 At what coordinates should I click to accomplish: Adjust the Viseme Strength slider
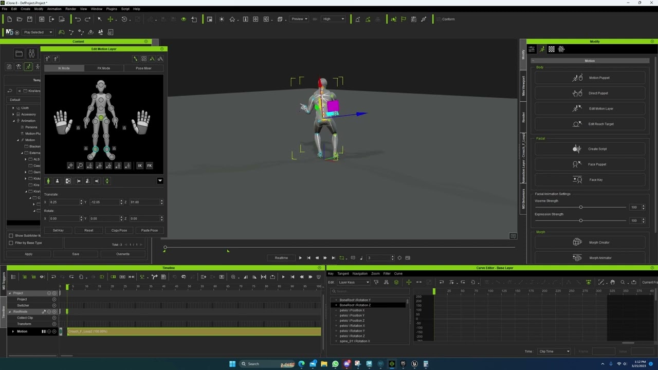pos(581,207)
